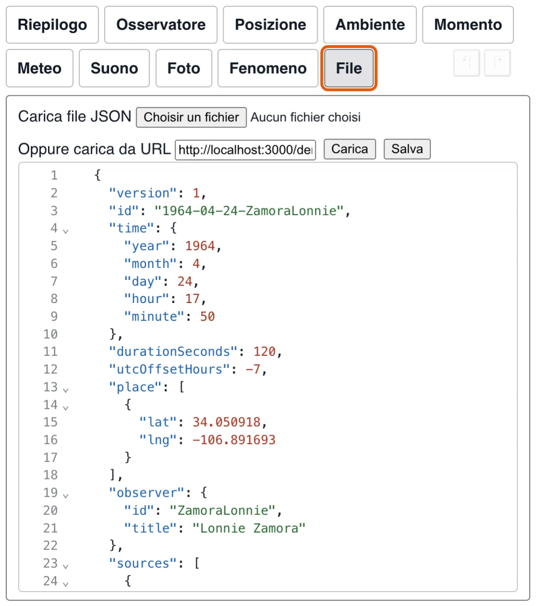536x606 pixels.
Task: Click the observer id value "ZamoraLonnie"
Action: [x=223, y=510]
